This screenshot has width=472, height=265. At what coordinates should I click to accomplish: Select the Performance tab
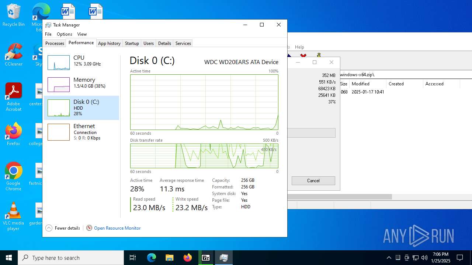(x=81, y=43)
